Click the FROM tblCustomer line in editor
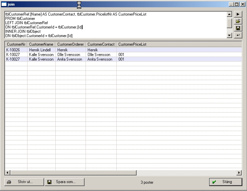 click(20, 19)
